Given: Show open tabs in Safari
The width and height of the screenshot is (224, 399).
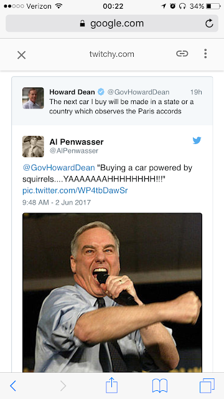Looking at the screenshot, I should [x=207, y=386].
